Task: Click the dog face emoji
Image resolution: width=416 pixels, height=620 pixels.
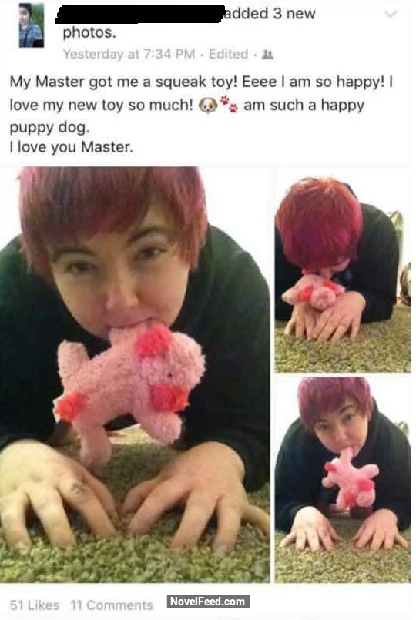Action: 208,106
